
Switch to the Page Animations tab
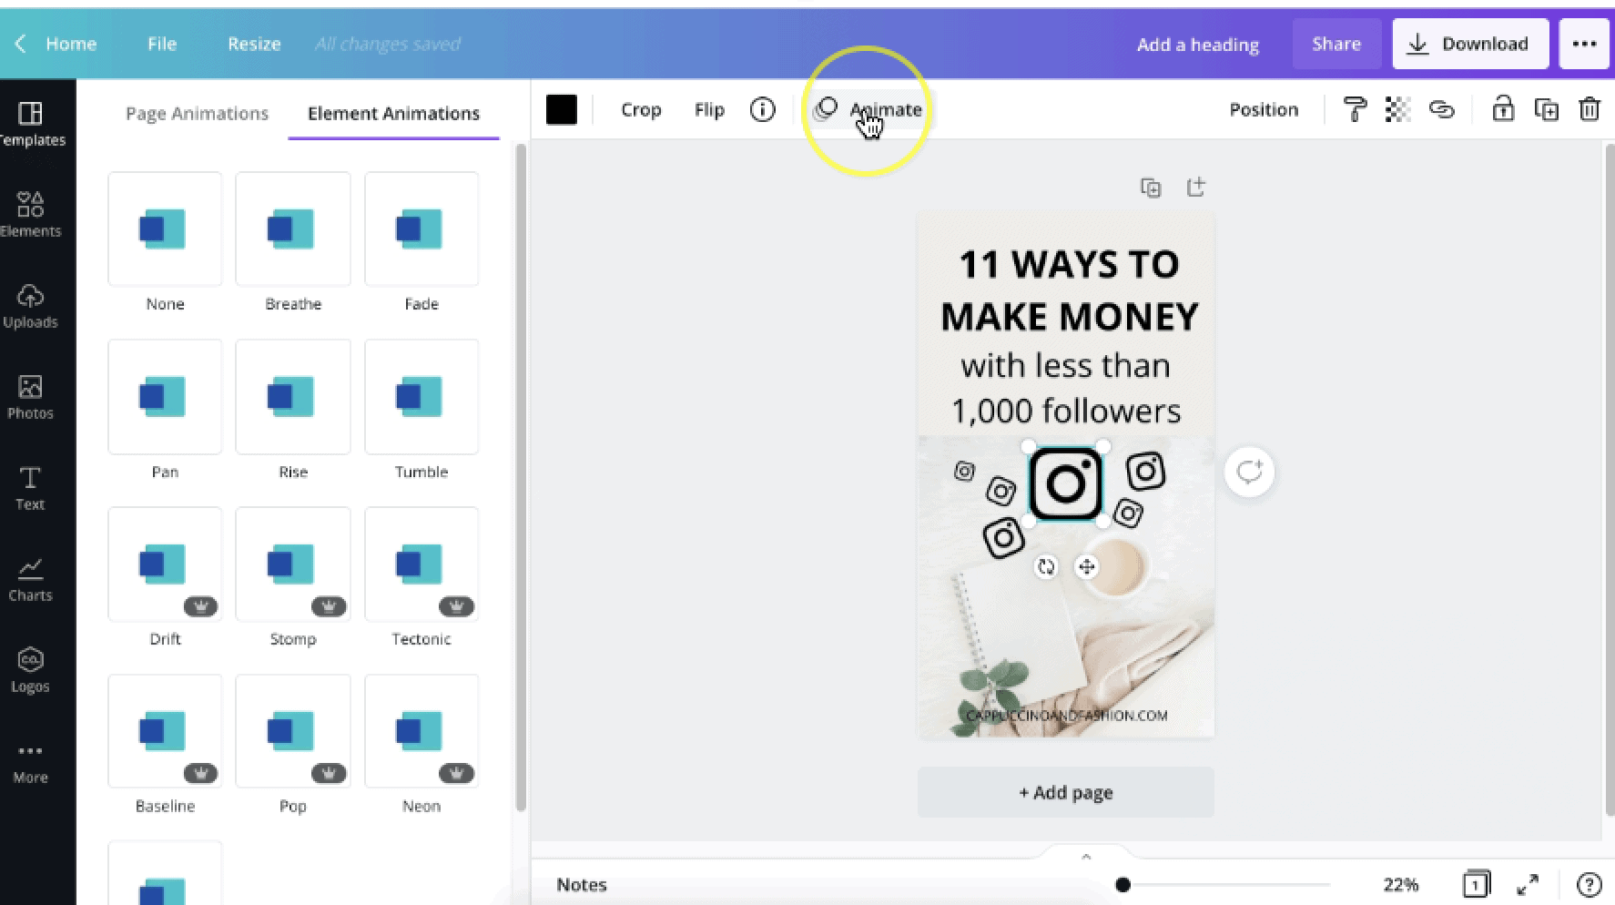tap(197, 114)
